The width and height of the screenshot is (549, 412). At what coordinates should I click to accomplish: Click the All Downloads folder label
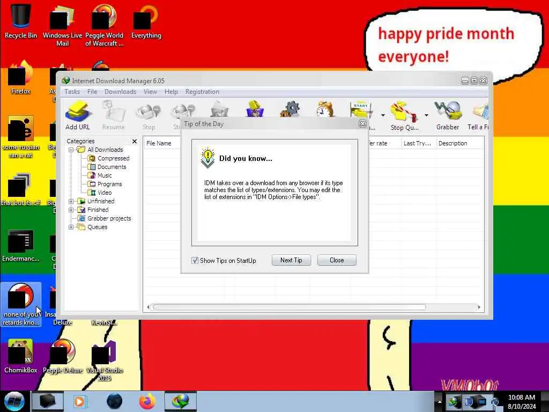[x=105, y=150]
